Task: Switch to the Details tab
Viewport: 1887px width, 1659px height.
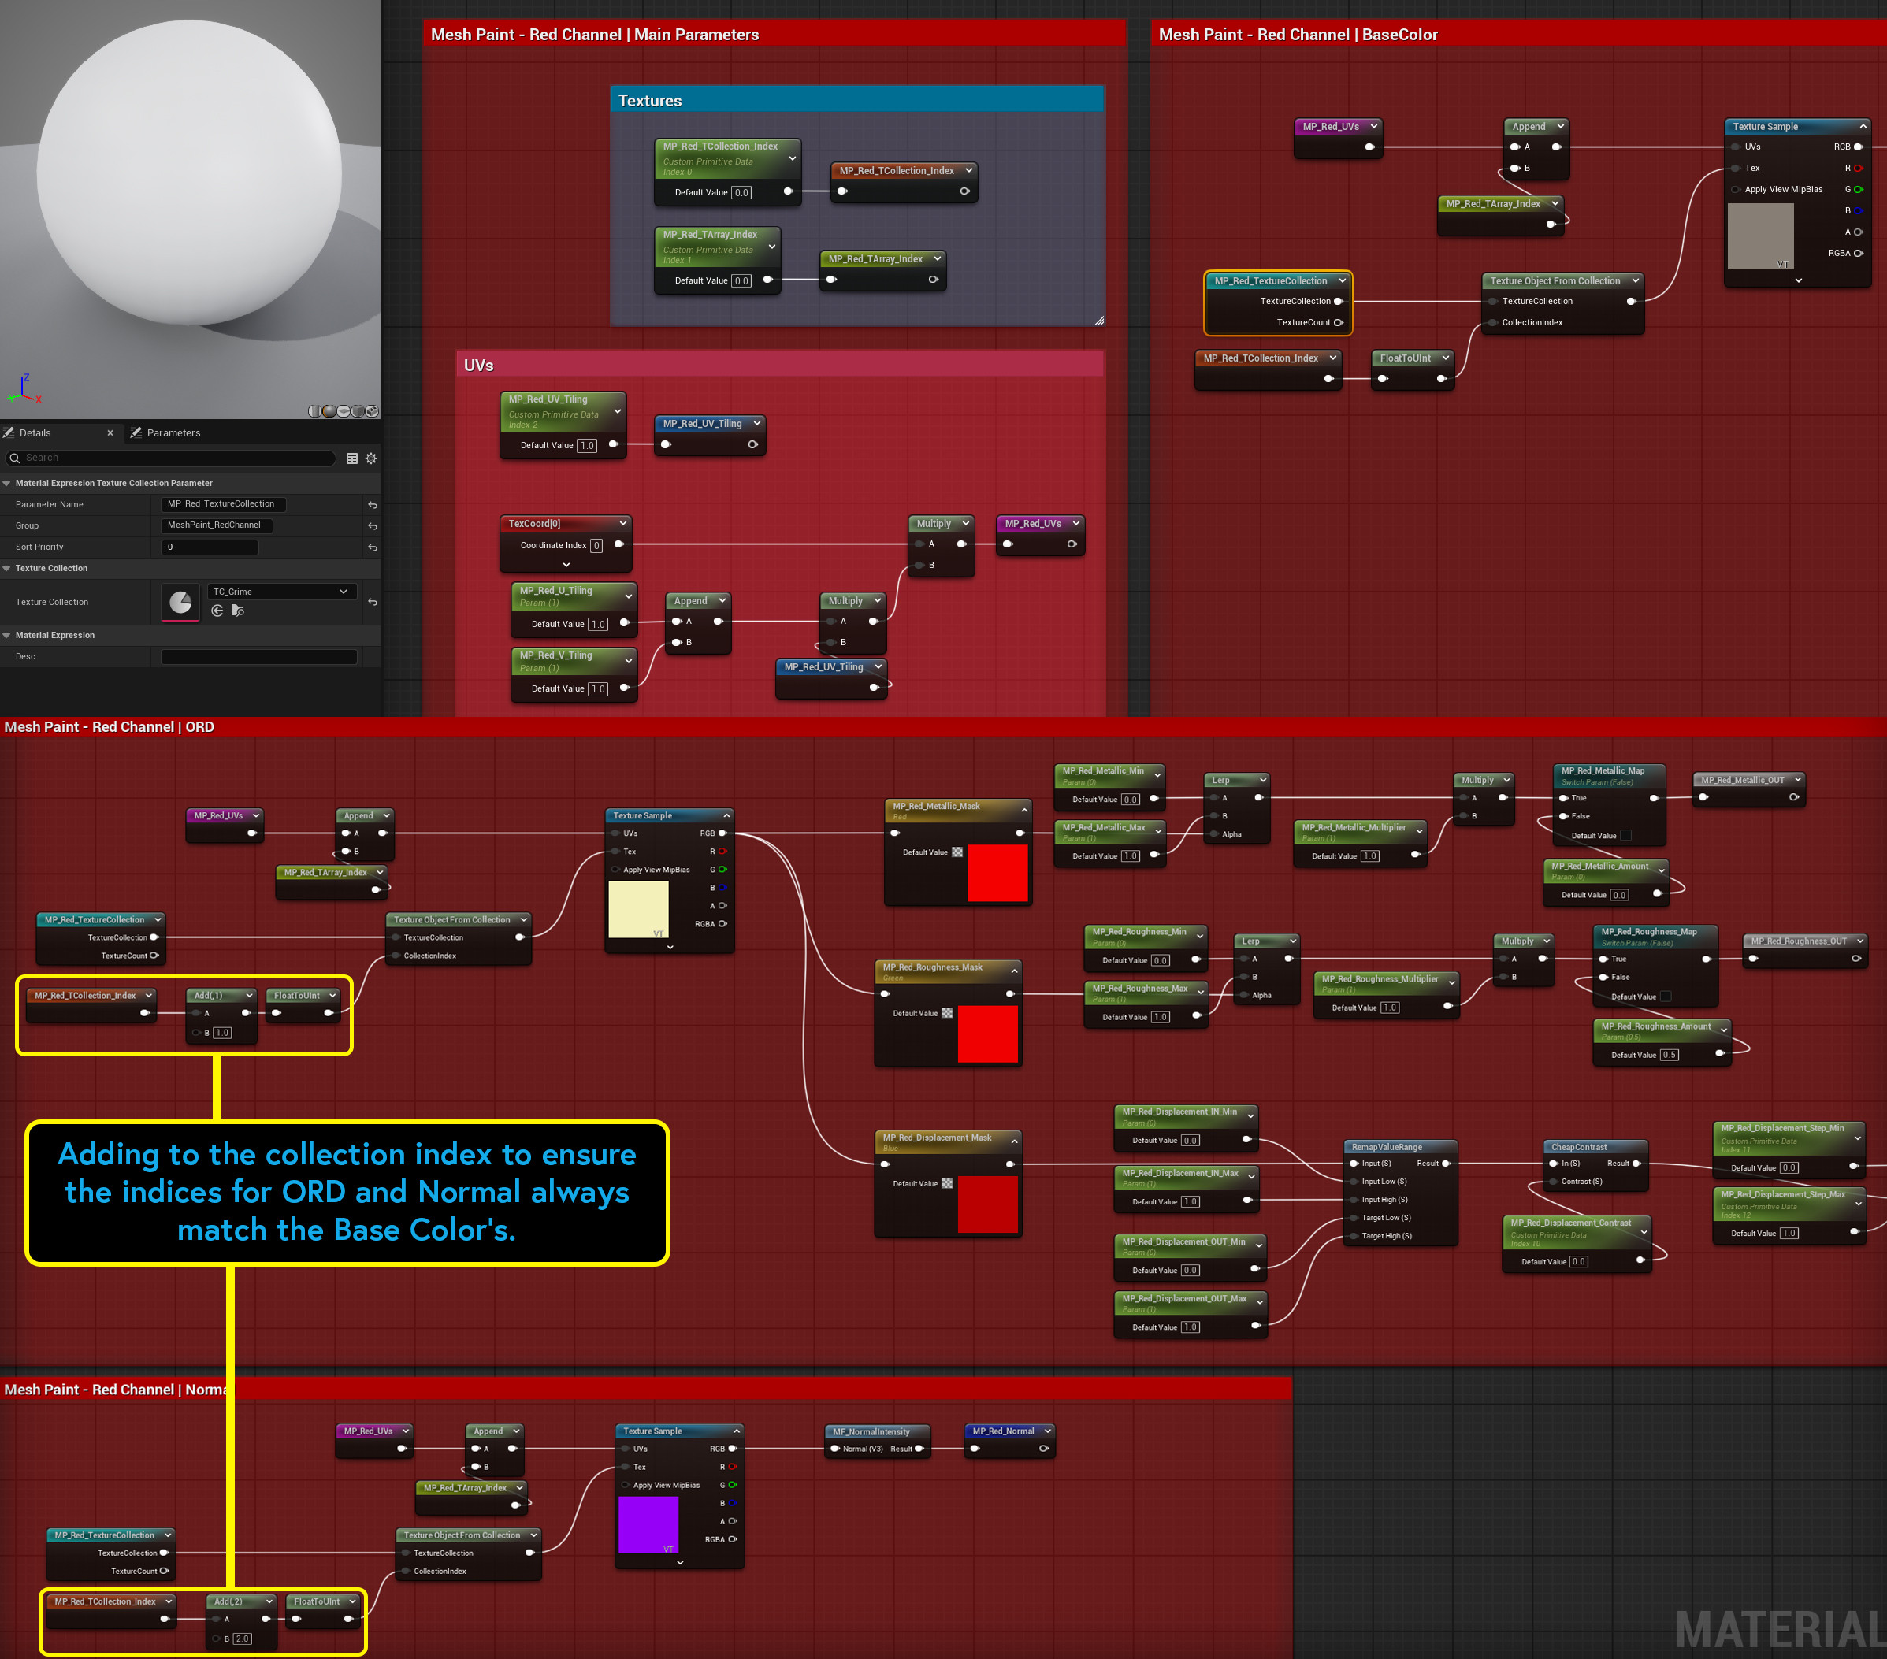Action: [x=35, y=433]
